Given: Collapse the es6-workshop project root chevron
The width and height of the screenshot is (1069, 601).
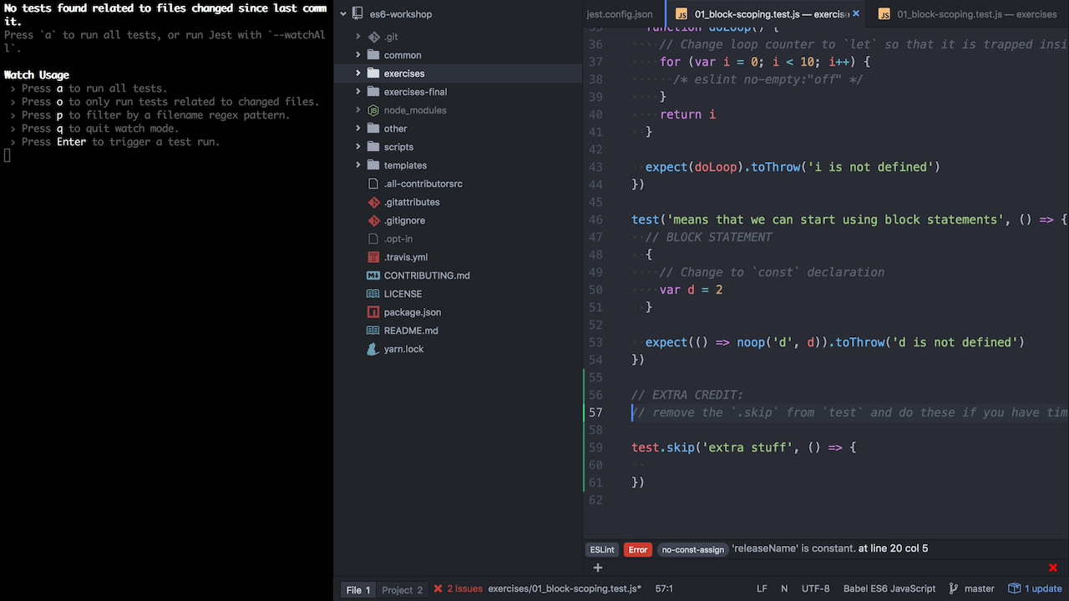Looking at the screenshot, I should (x=343, y=14).
